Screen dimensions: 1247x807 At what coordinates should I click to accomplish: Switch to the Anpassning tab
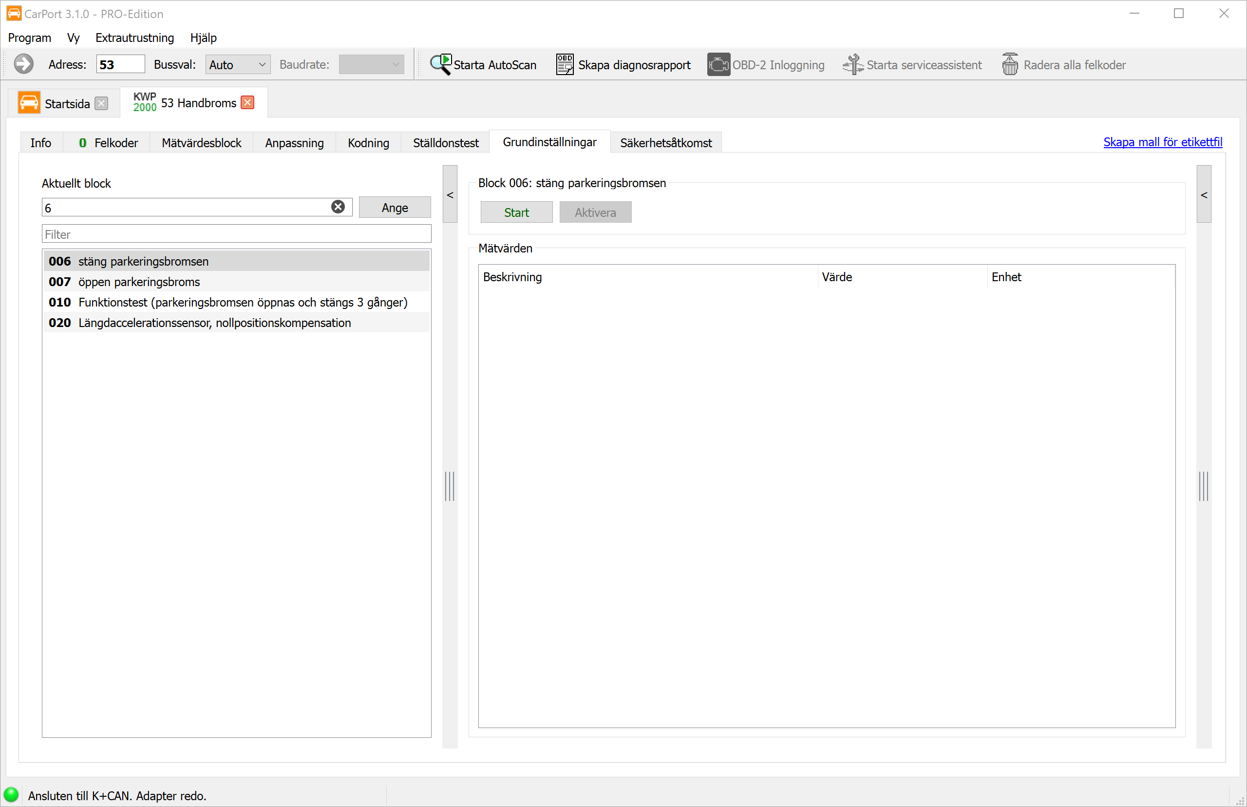coord(294,142)
